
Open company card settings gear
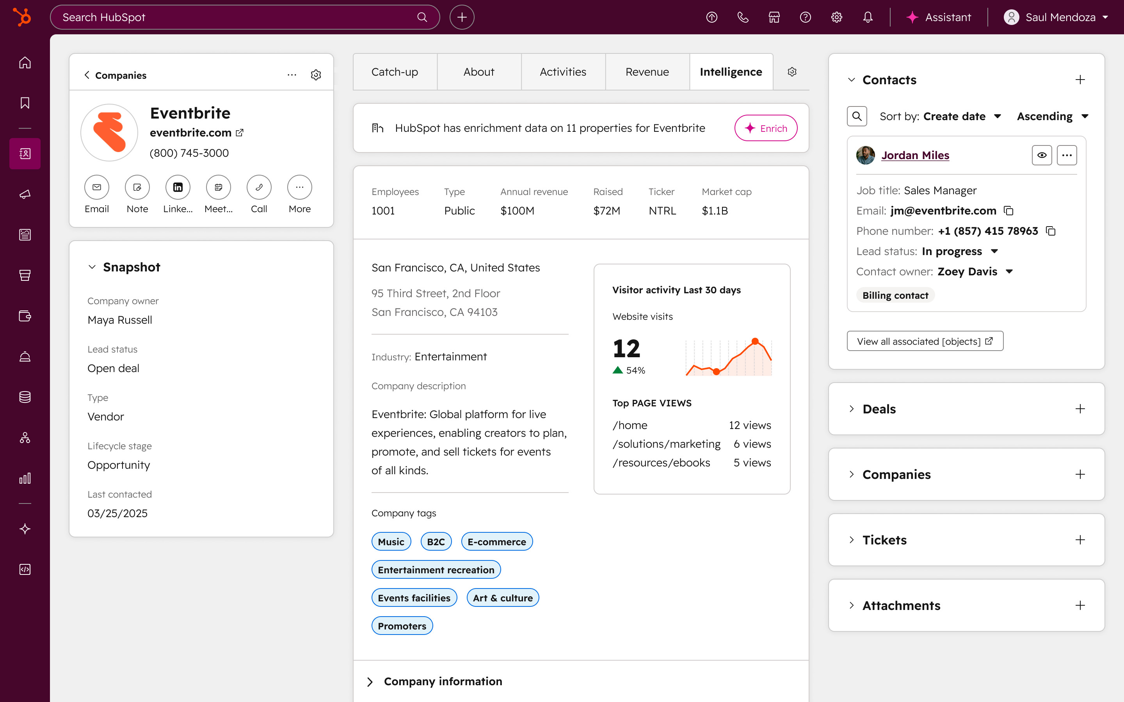pyautogui.click(x=316, y=75)
